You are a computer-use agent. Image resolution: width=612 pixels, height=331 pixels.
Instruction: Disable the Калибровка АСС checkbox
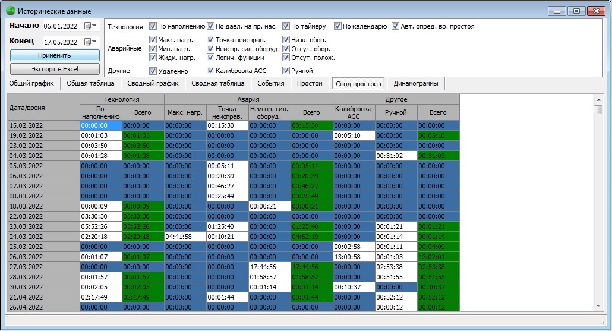pyautogui.click(x=210, y=71)
